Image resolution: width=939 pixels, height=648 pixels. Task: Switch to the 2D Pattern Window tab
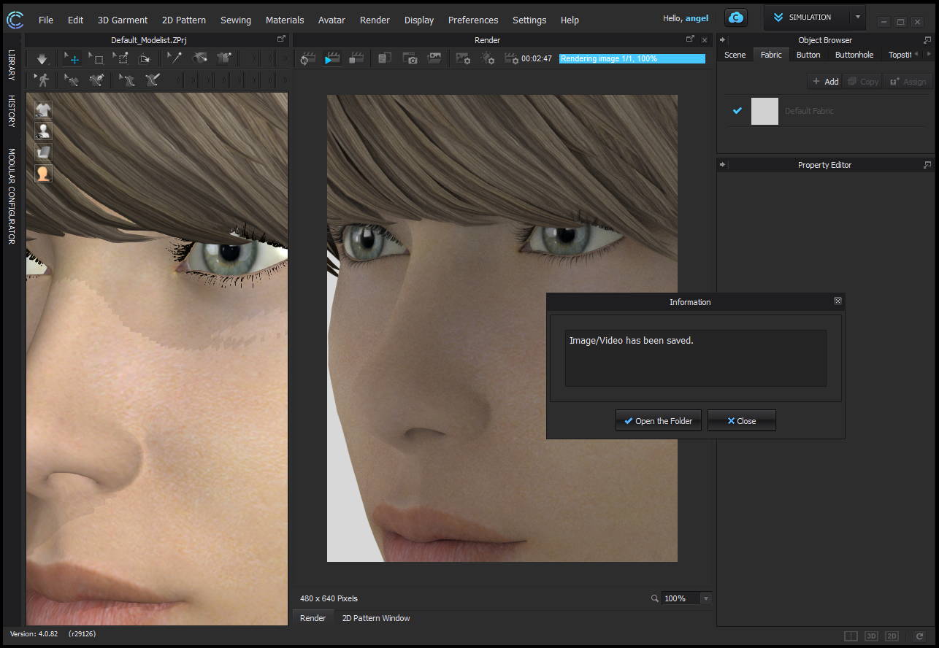[376, 618]
